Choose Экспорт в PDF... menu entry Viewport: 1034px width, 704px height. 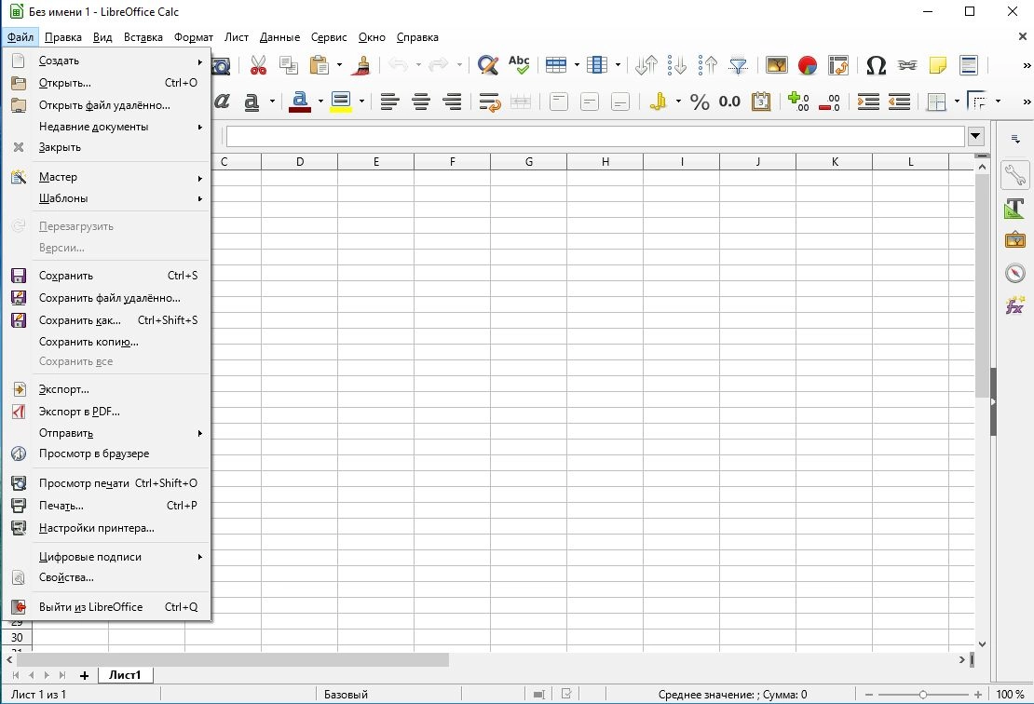[x=107, y=412]
